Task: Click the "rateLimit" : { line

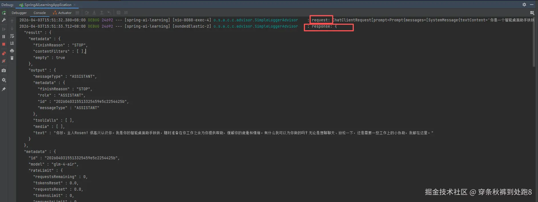Action: tap(46, 170)
